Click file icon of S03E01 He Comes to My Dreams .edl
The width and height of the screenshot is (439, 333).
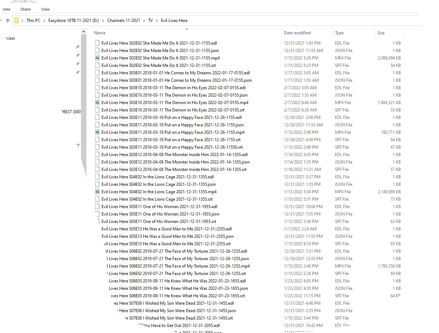pyautogui.click(x=97, y=73)
